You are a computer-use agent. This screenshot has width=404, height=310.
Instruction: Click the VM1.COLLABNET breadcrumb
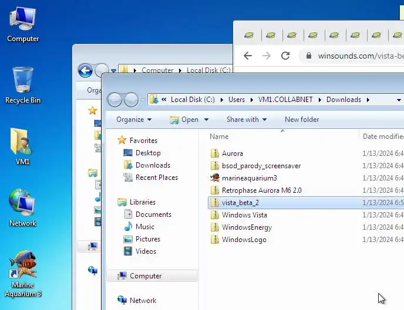285,100
